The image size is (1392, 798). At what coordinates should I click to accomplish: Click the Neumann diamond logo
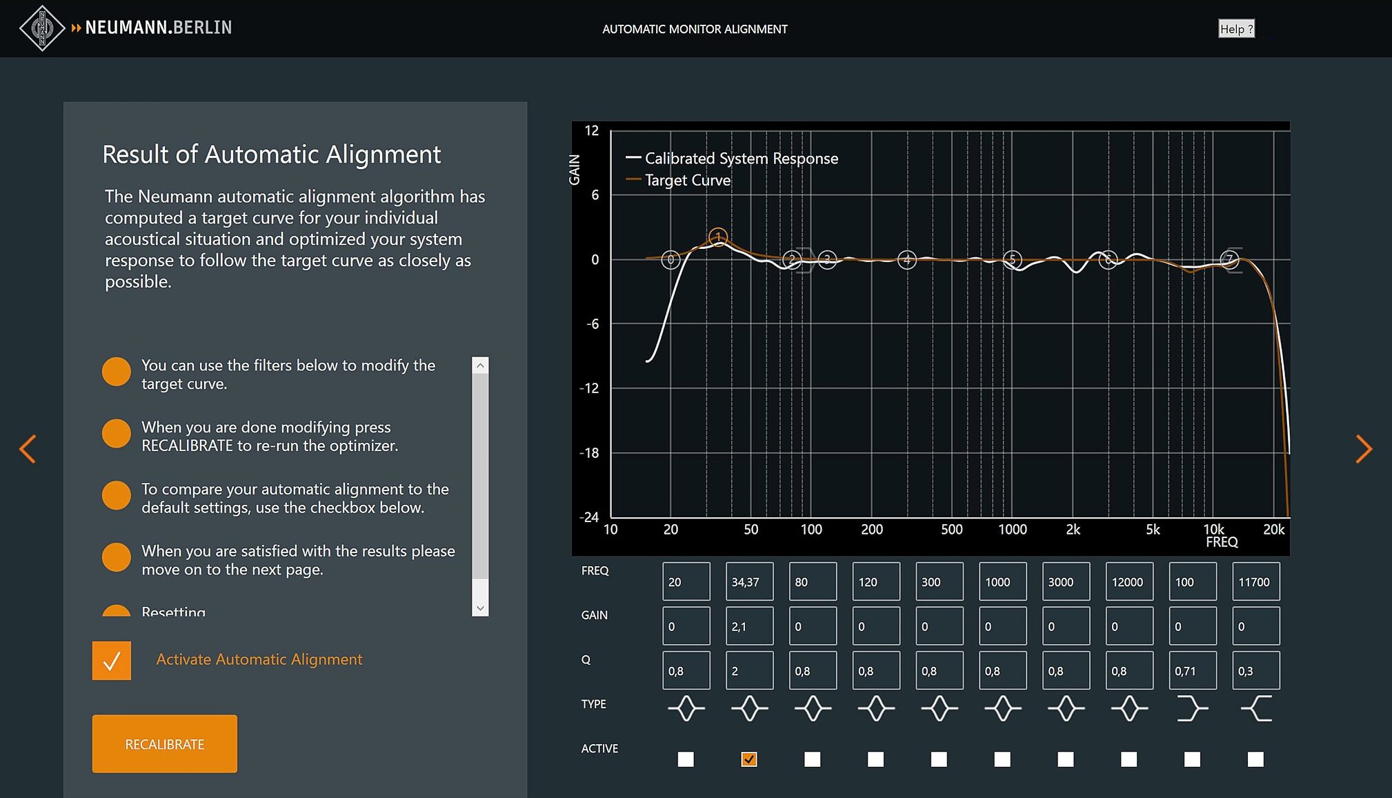pos(42,28)
